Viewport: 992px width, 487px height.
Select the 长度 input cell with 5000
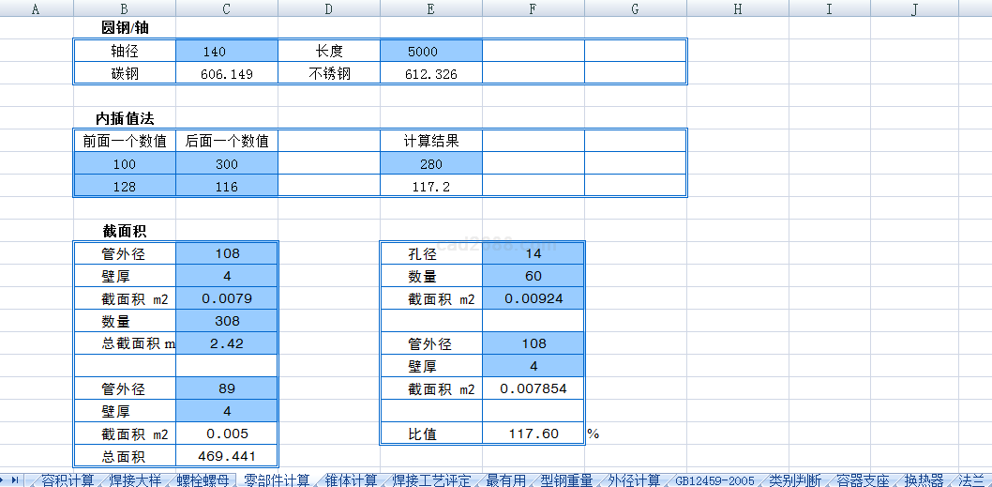tap(431, 52)
